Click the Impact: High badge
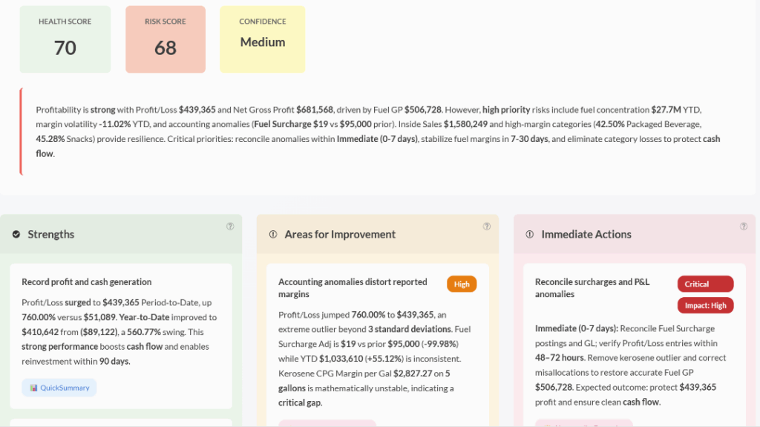 (705, 305)
